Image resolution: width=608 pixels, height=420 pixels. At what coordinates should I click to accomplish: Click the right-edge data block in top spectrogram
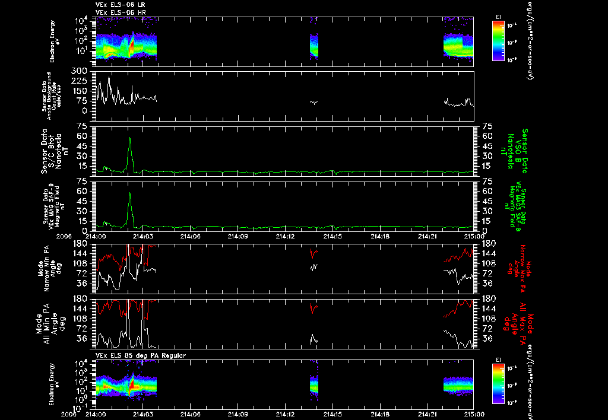tap(458, 46)
